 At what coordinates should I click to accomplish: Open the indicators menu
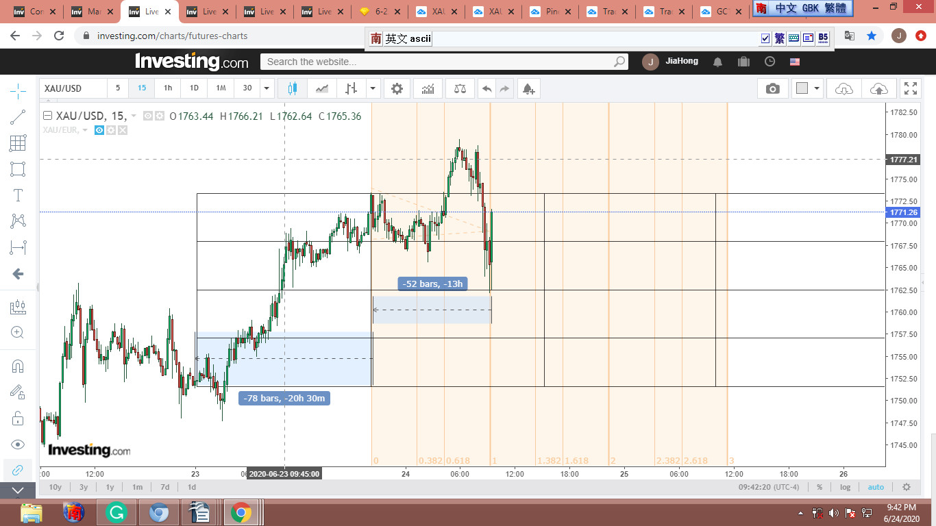point(428,88)
